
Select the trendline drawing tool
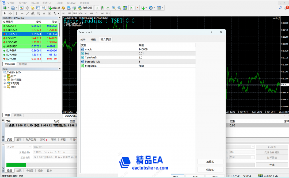tap(27, 13)
